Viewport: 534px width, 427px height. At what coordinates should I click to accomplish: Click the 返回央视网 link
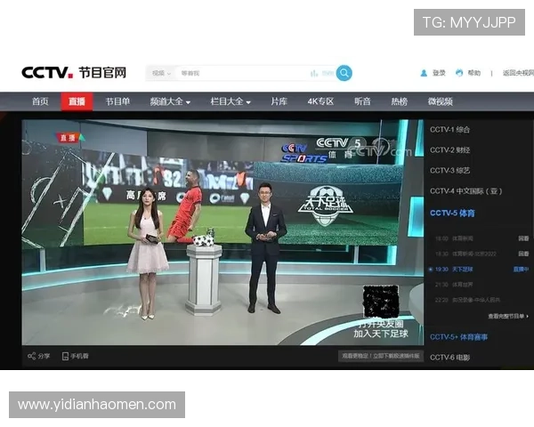tap(514, 73)
